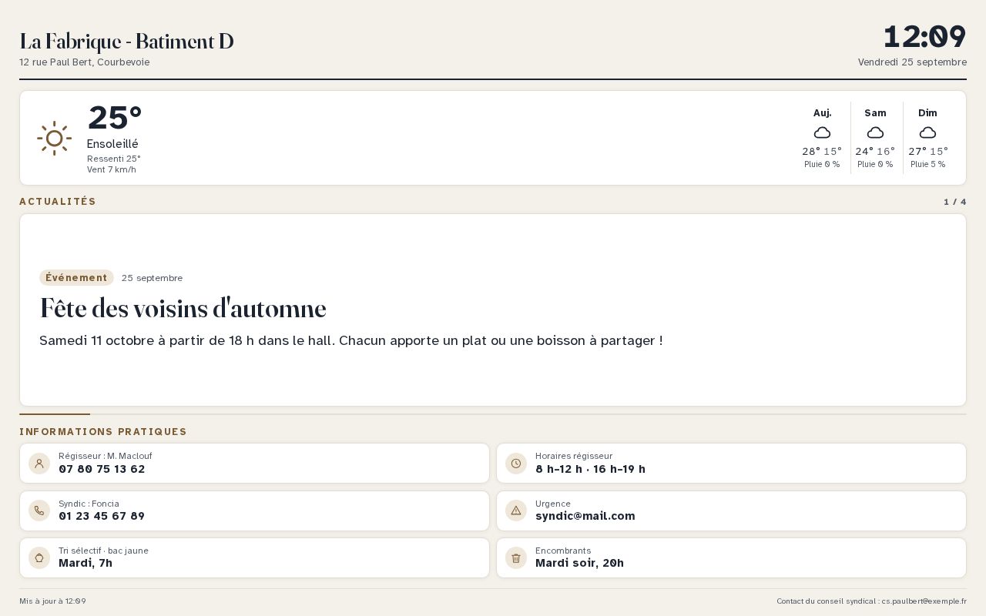Viewport: 986px width, 616px height.
Task: Click the news date 25 septembre
Action: click(152, 278)
